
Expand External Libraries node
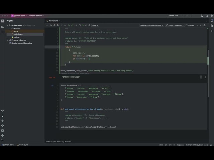coord(8,40)
